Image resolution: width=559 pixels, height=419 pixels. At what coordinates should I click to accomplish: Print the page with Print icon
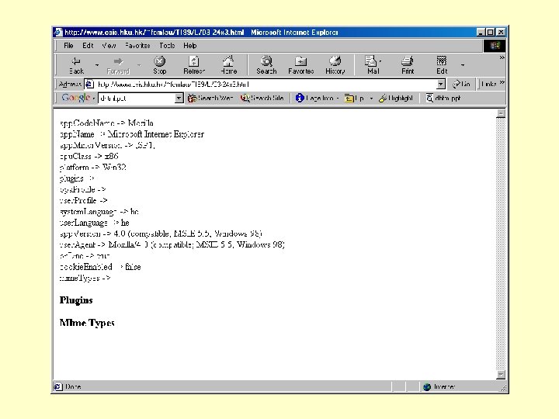pos(408,61)
